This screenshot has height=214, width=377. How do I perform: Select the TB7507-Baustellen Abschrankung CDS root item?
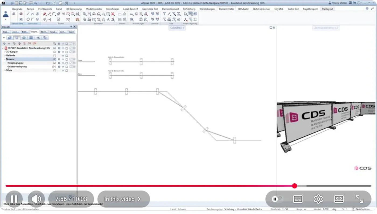29,48
